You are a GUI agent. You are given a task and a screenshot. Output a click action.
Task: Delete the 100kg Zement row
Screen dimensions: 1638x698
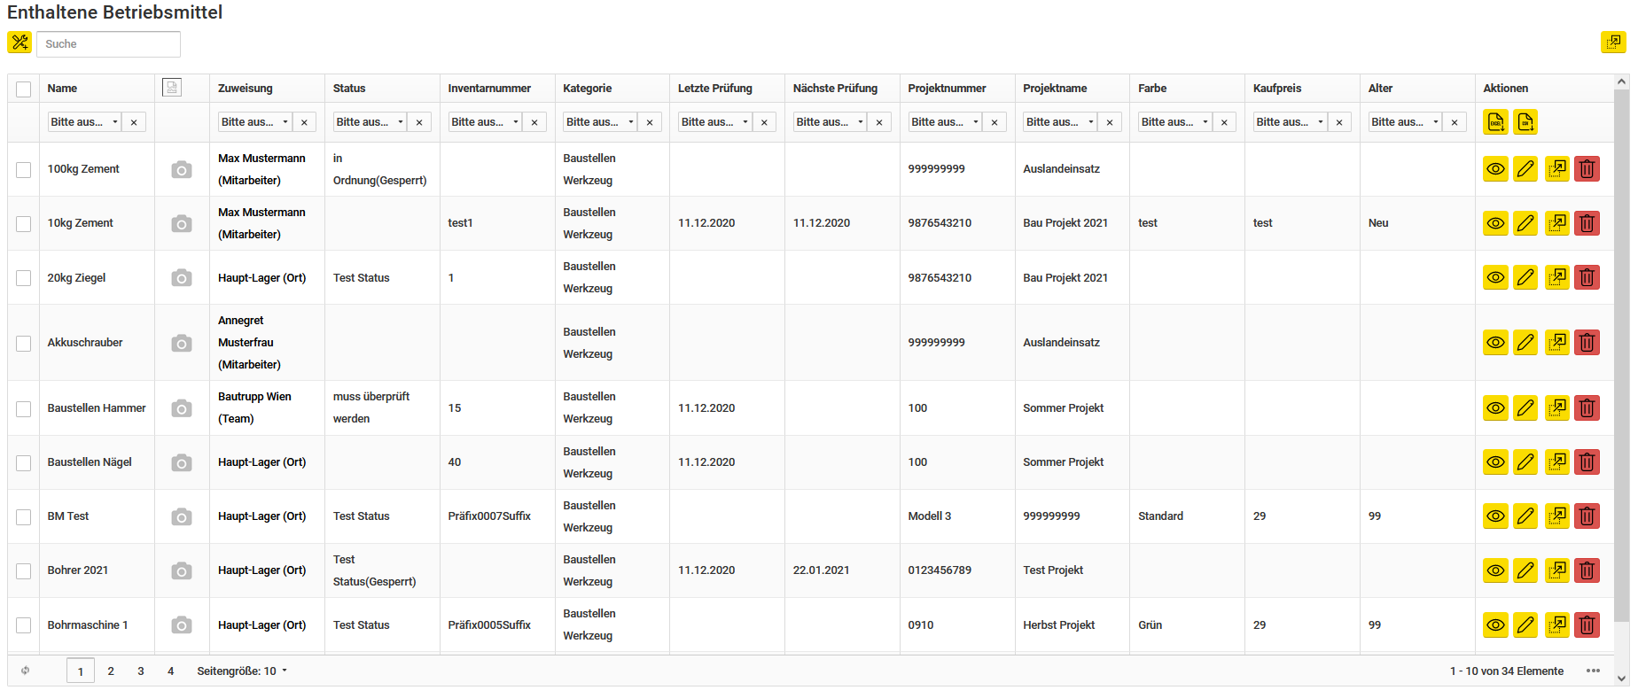coord(1587,168)
